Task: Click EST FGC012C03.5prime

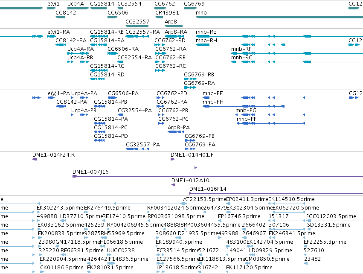Action: tap(331, 216)
